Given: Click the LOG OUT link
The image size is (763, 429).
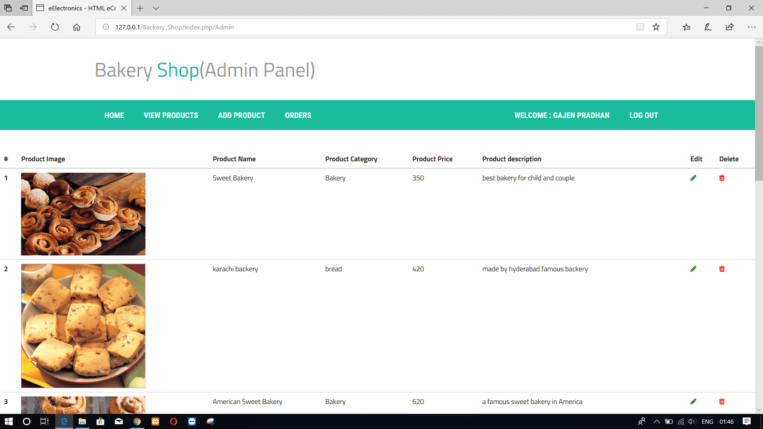Looking at the screenshot, I should pyautogui.click(x=643, y=115).
